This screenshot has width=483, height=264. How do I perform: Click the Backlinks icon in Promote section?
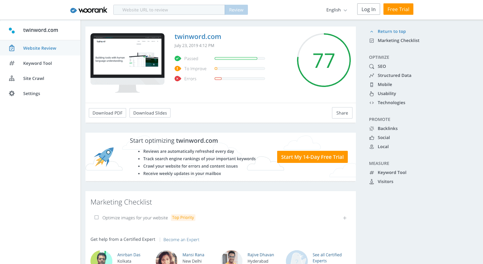pos(372,129)
